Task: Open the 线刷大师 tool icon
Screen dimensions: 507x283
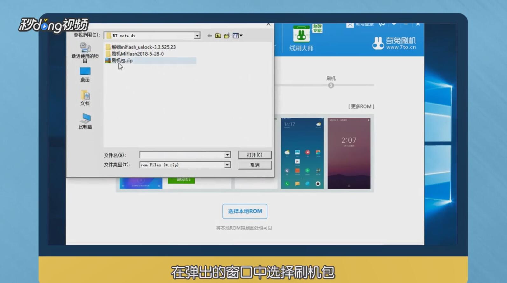Action: pyautogui.click(x=301, y=38)
